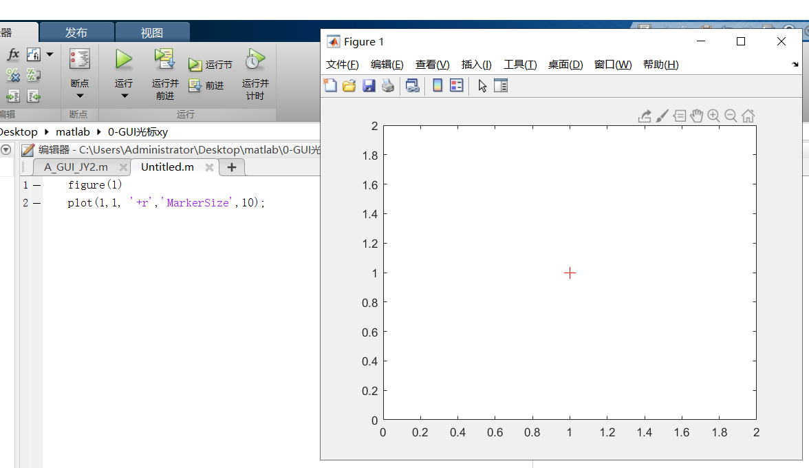Screen dimensions: 809x468
Task: Expand the Run (运行) dropdown arrow
Action: pos(123,96)
